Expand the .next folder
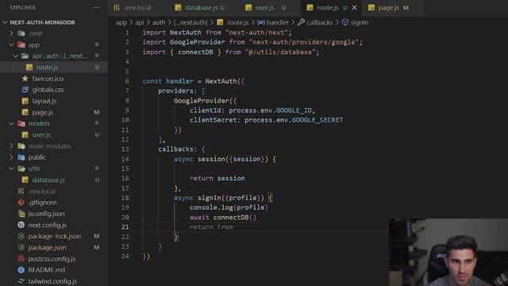This screenshot has height=286, width=508. tap(11, 33)
